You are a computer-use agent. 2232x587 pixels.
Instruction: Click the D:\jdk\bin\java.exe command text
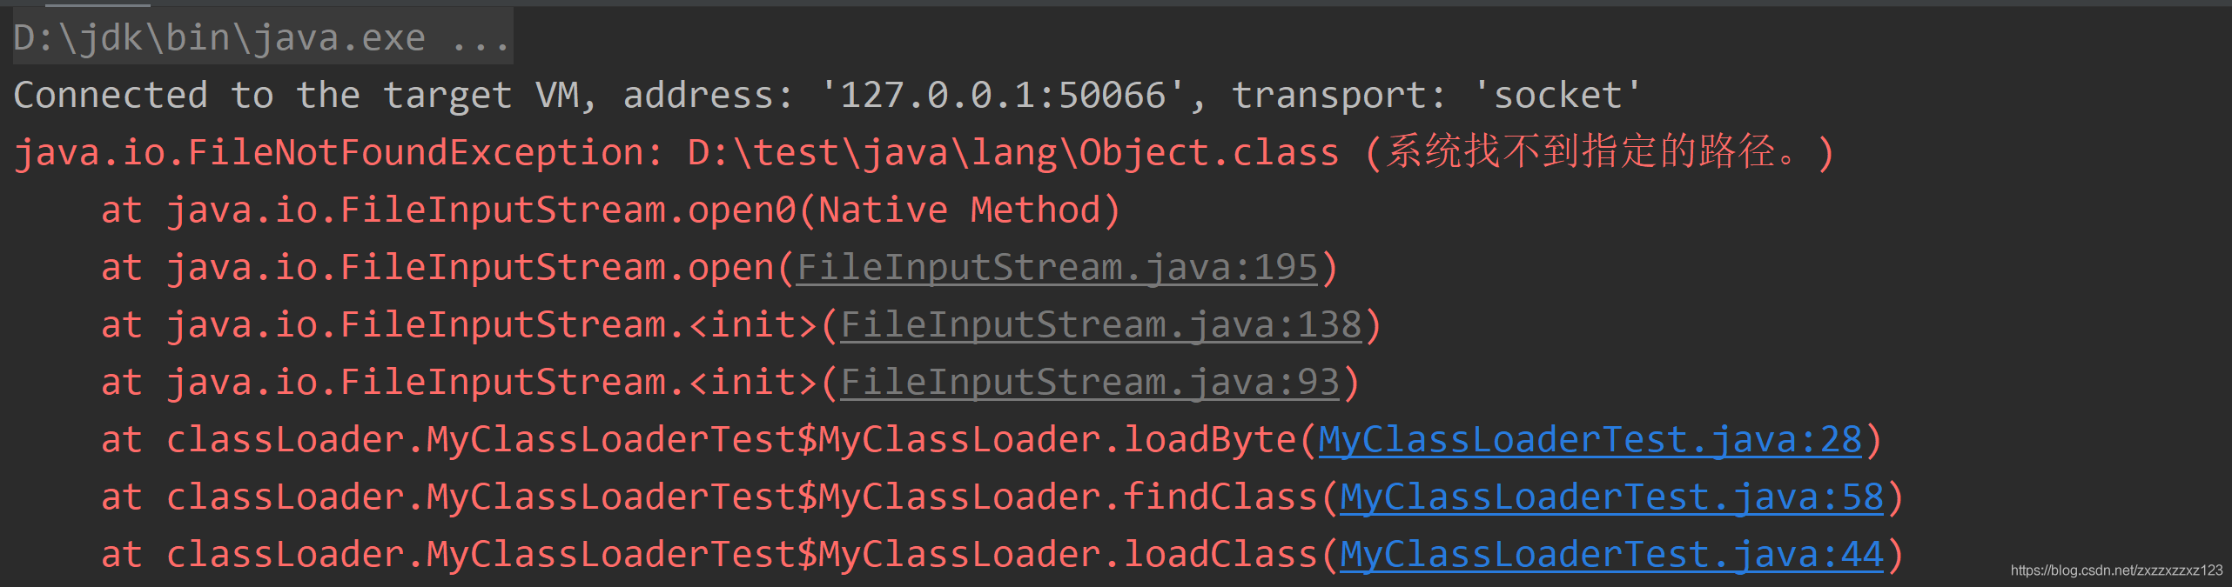pyautogui.click(x=219, y=38)
